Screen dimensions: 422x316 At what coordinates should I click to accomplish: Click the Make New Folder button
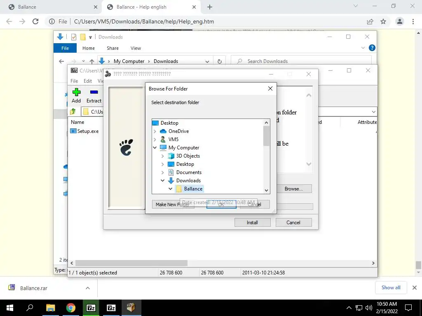[x=173, y=204]
